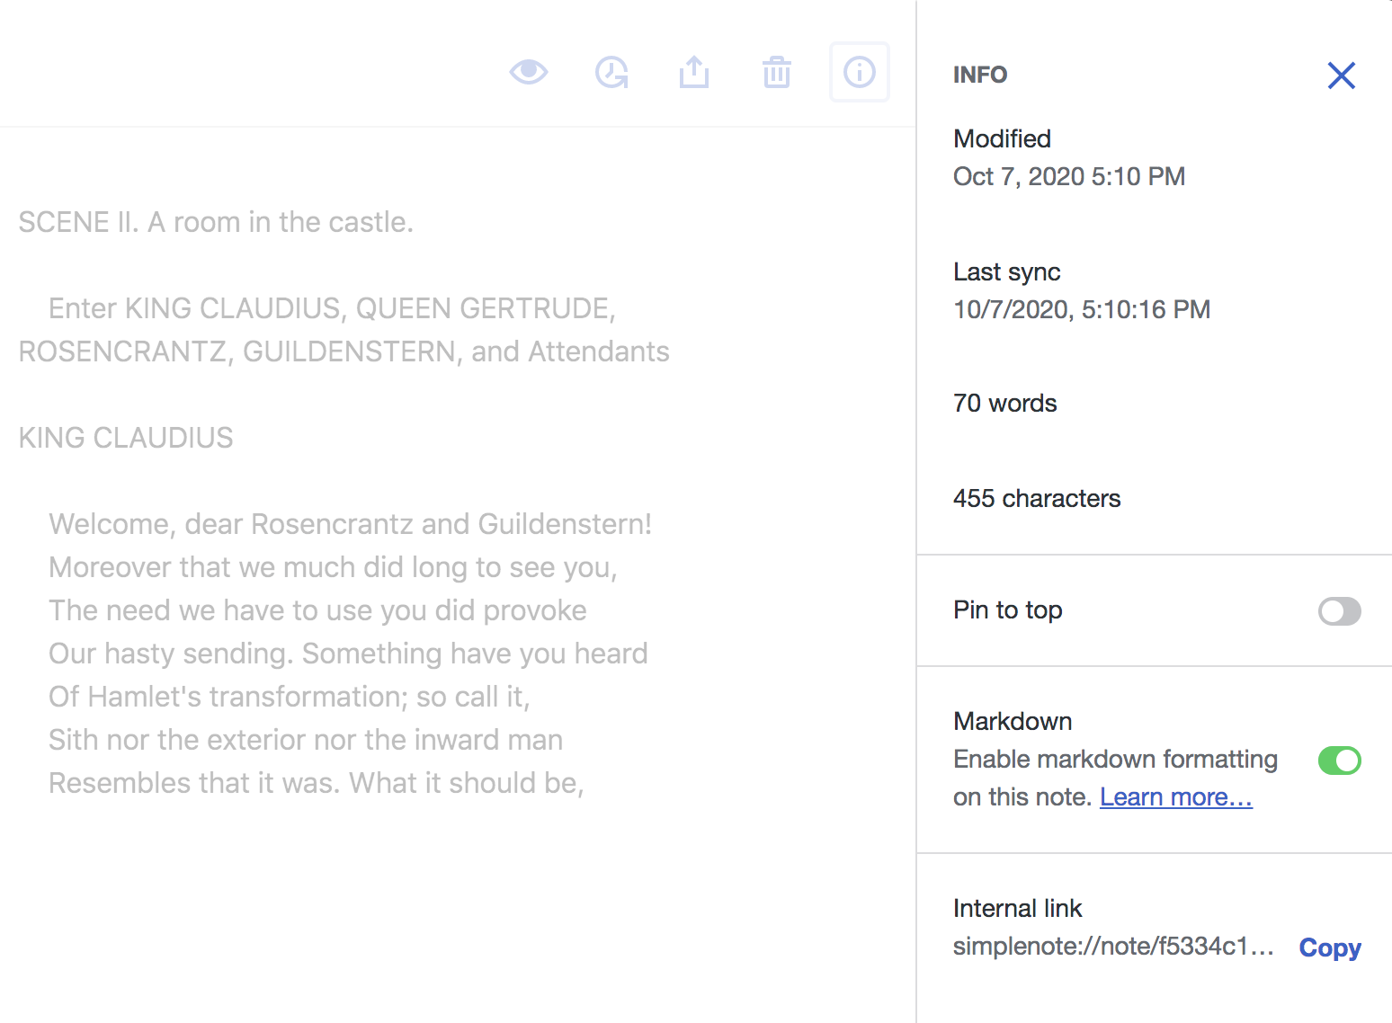Click the simplenote://note internal link text
The height and width of the screenshot is (1023, 1392).
[x=1113, y=947]
